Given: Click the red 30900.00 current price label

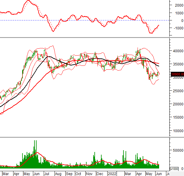Looking at the screenshot, I should pos(177,74).
